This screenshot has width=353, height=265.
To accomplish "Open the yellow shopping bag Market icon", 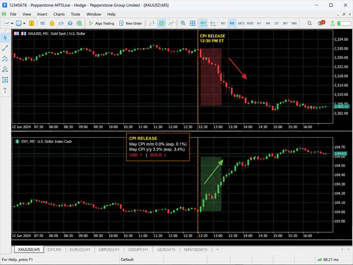I will pyautogui.click(x=52, y=23).
